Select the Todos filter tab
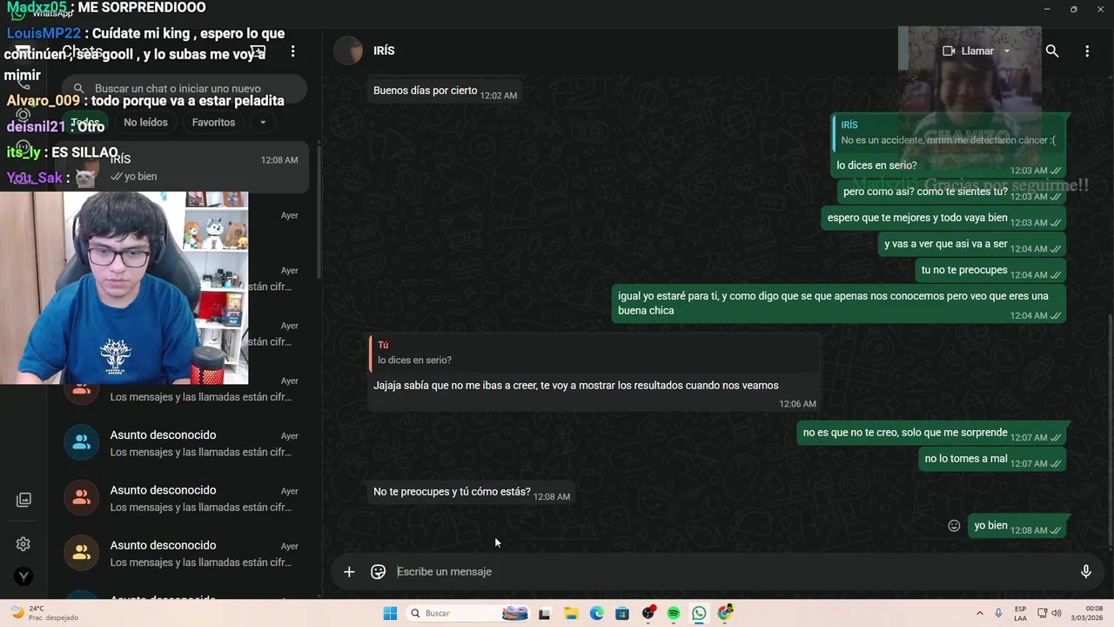The width and height of the screenshot is (1114, 627). tap(84, 123)
